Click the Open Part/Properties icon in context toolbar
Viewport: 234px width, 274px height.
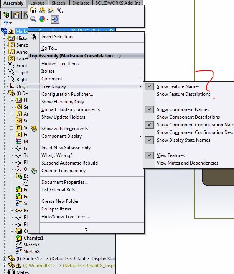click(33, 11)
